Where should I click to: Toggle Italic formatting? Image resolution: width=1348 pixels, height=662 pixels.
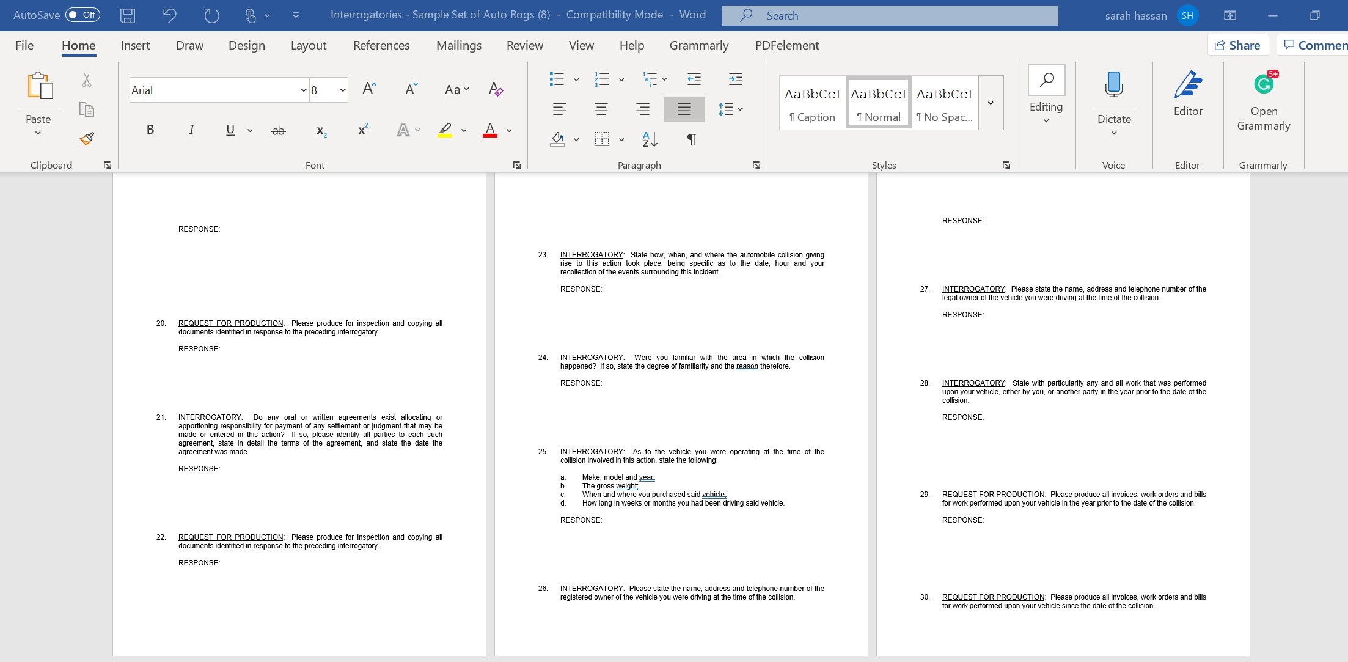(x=191, y=130)
